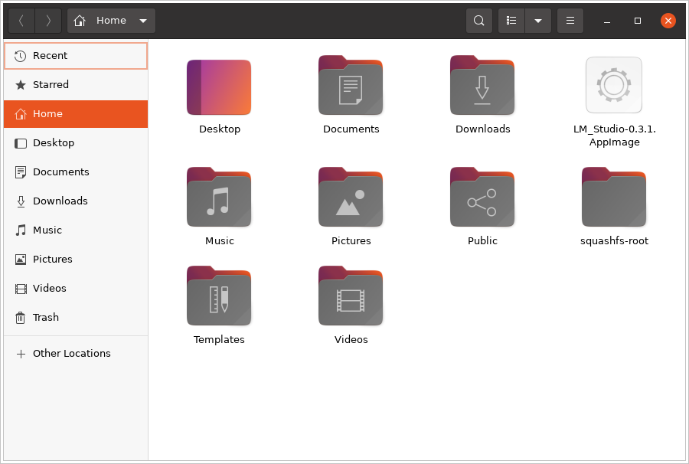Open Downloads in the sidebar

coord(76,201)
